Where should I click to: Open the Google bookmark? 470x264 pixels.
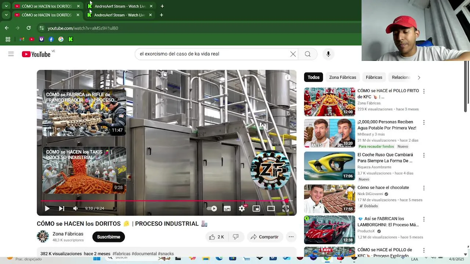point(61,39)
